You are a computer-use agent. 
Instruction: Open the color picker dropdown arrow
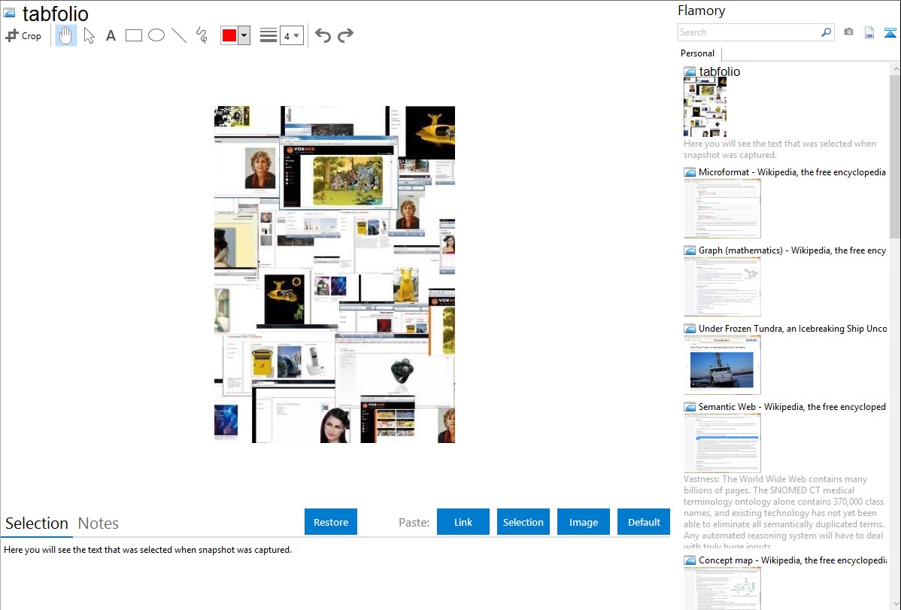244,35
